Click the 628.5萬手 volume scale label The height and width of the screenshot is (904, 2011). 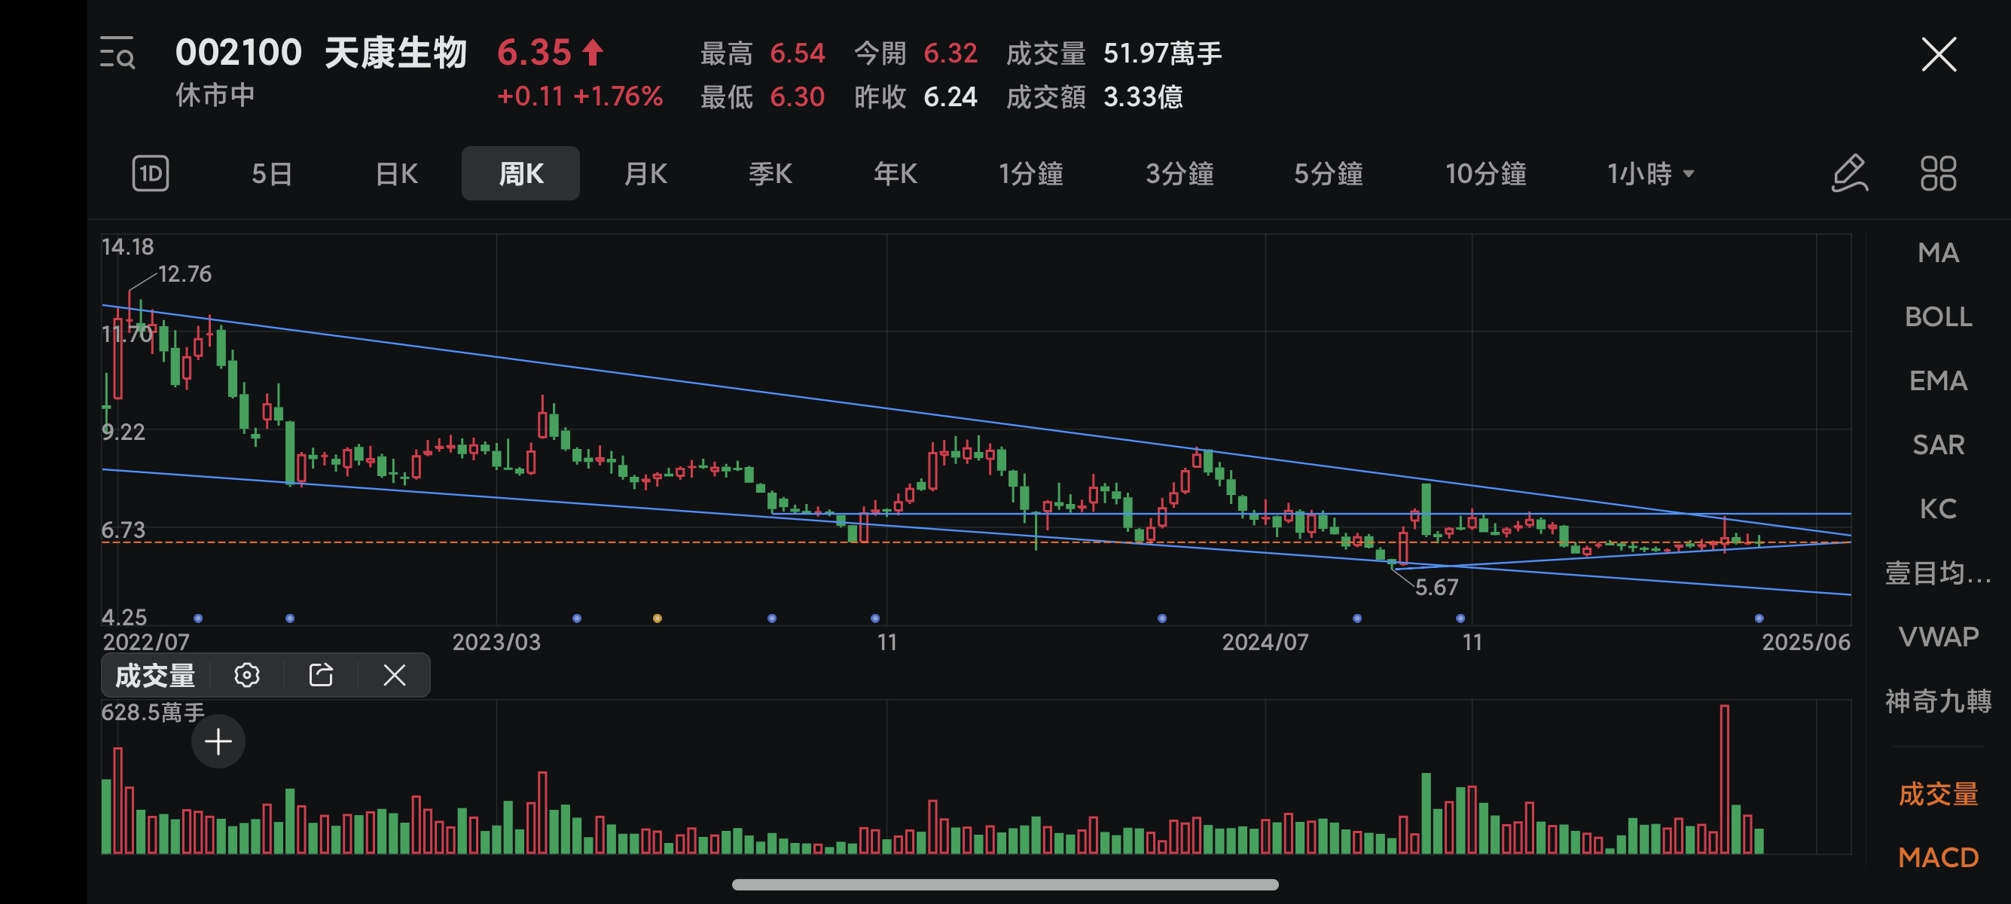point(153,712)
